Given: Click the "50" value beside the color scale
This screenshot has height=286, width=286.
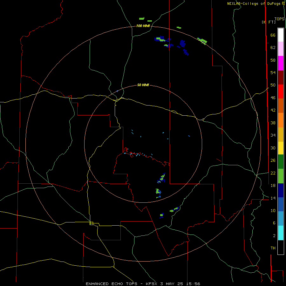Looking at the screenshot, I should pyautogui.click(x=273, y=85).
